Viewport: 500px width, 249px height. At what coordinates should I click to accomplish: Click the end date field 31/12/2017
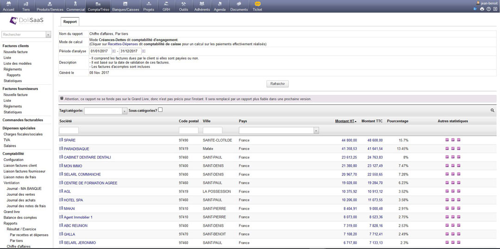coord(130,51)
